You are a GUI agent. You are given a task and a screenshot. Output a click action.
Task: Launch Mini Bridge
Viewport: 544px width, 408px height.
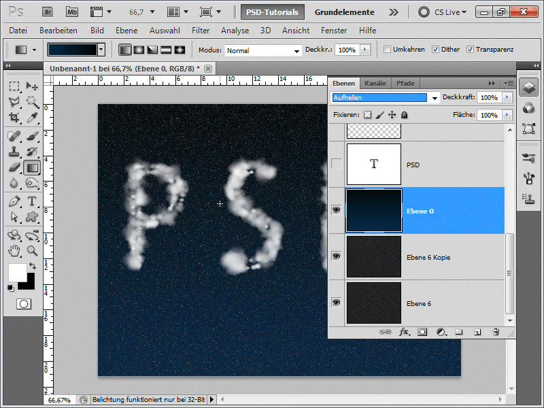point(72,12)
